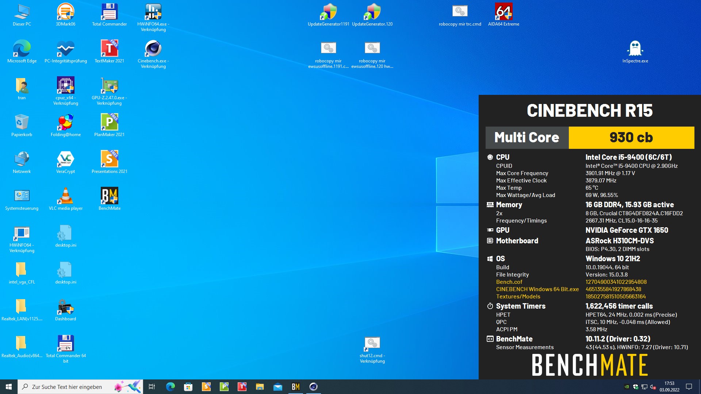The width and height of the screenshot is (701, 394).
Task: Open Edge from the taskbar
Action: pos(171,387)
